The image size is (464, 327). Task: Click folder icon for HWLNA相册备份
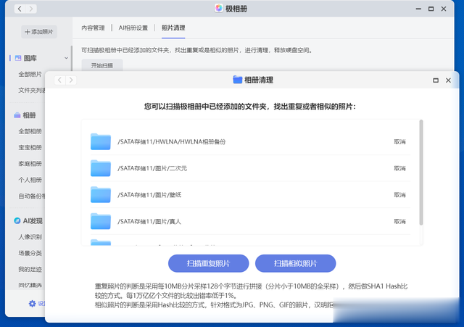click(101, 141)
